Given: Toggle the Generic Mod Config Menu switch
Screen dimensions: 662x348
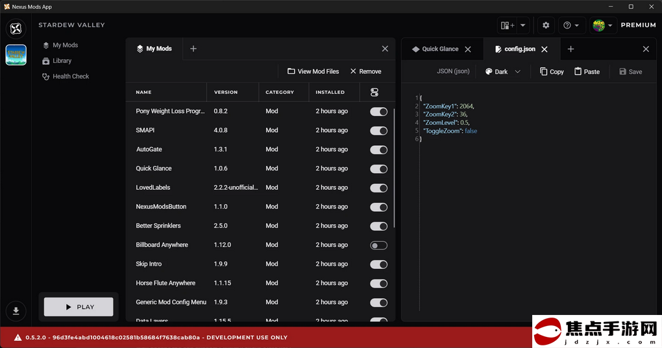Looking at the screenshot, I should (379, 303).
